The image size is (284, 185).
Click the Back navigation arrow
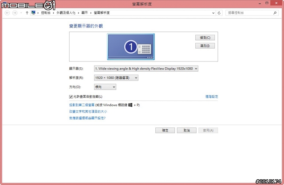7,13
